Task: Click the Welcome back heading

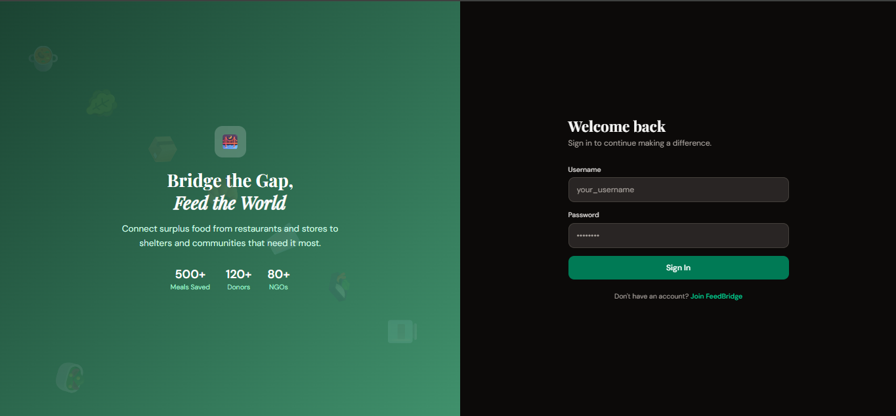Action: 616,127
